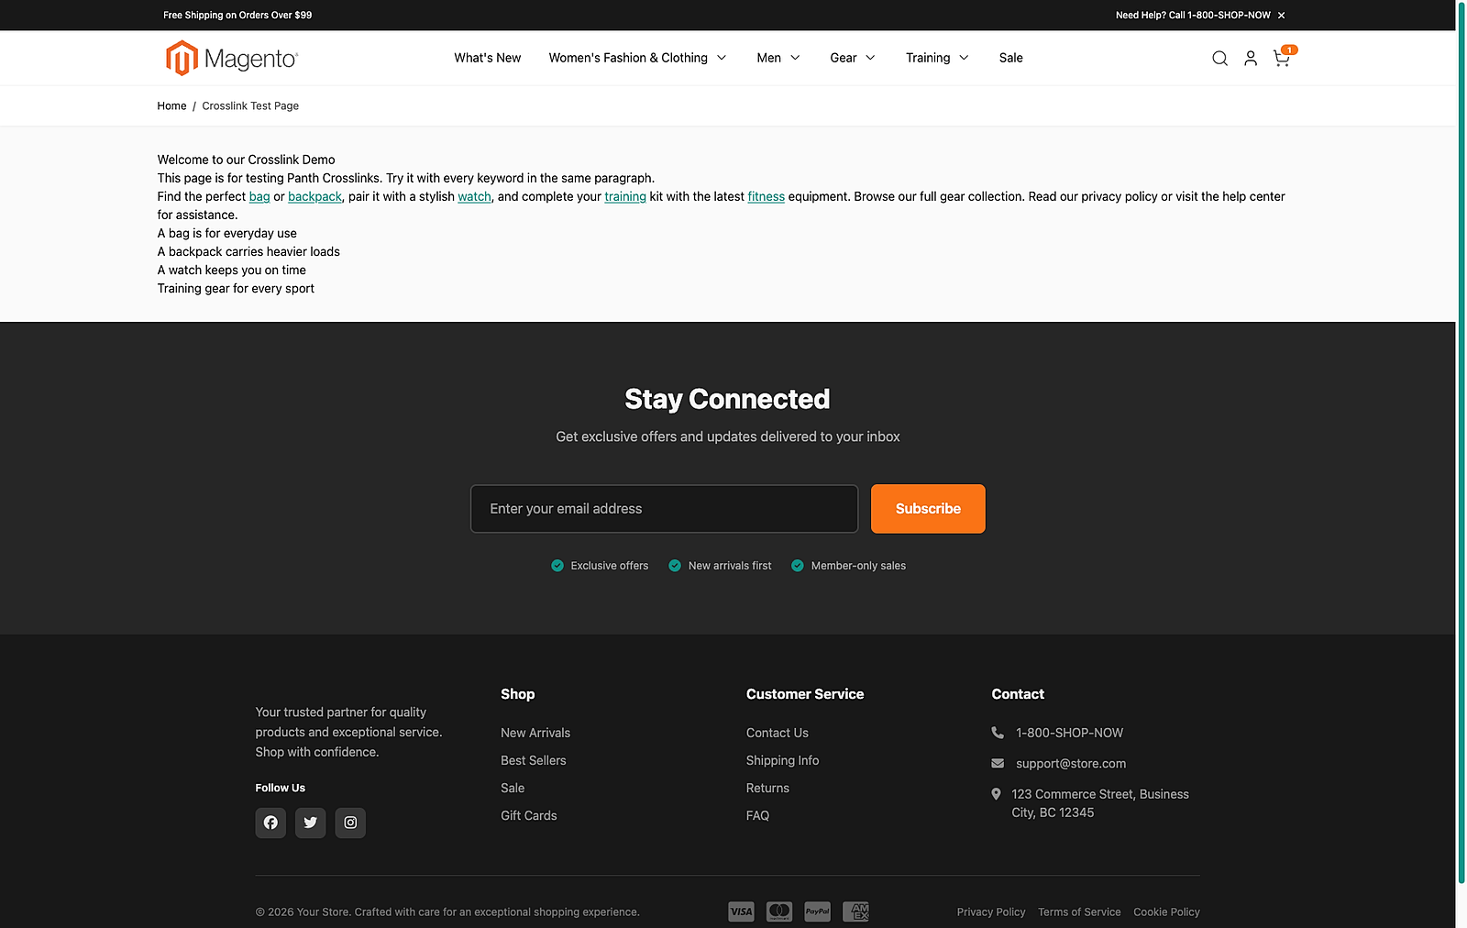Open the Facebook social icon
Viewport: 1467px width, 928px height.
(x=270, y=823)
